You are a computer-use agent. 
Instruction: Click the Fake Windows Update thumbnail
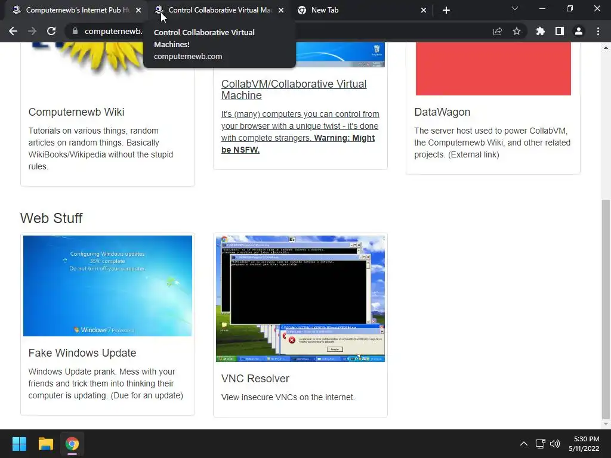107,286
